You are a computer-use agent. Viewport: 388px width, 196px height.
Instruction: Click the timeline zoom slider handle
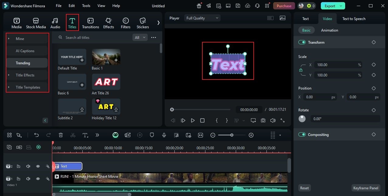(232, 135)
